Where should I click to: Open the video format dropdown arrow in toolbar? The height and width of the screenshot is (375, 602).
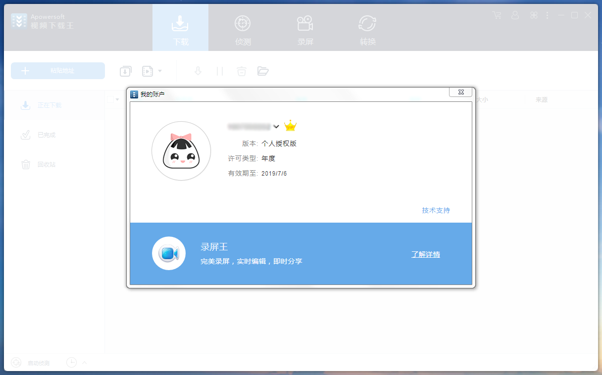pyautogui.click(x=160, y=71)
